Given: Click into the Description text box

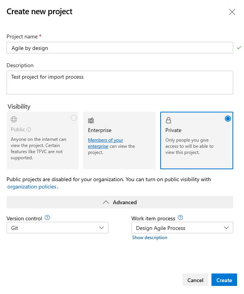Looking at the screenshot, I should click(x=120, y=82).
